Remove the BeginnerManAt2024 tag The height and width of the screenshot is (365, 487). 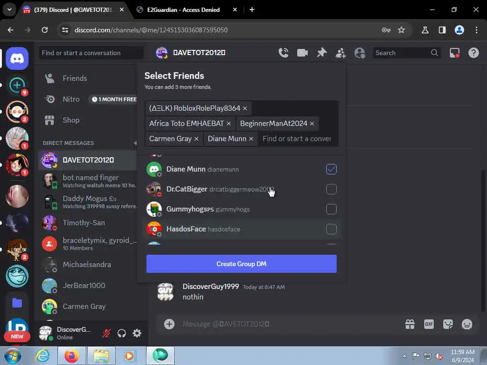click(x=312, y=124)
